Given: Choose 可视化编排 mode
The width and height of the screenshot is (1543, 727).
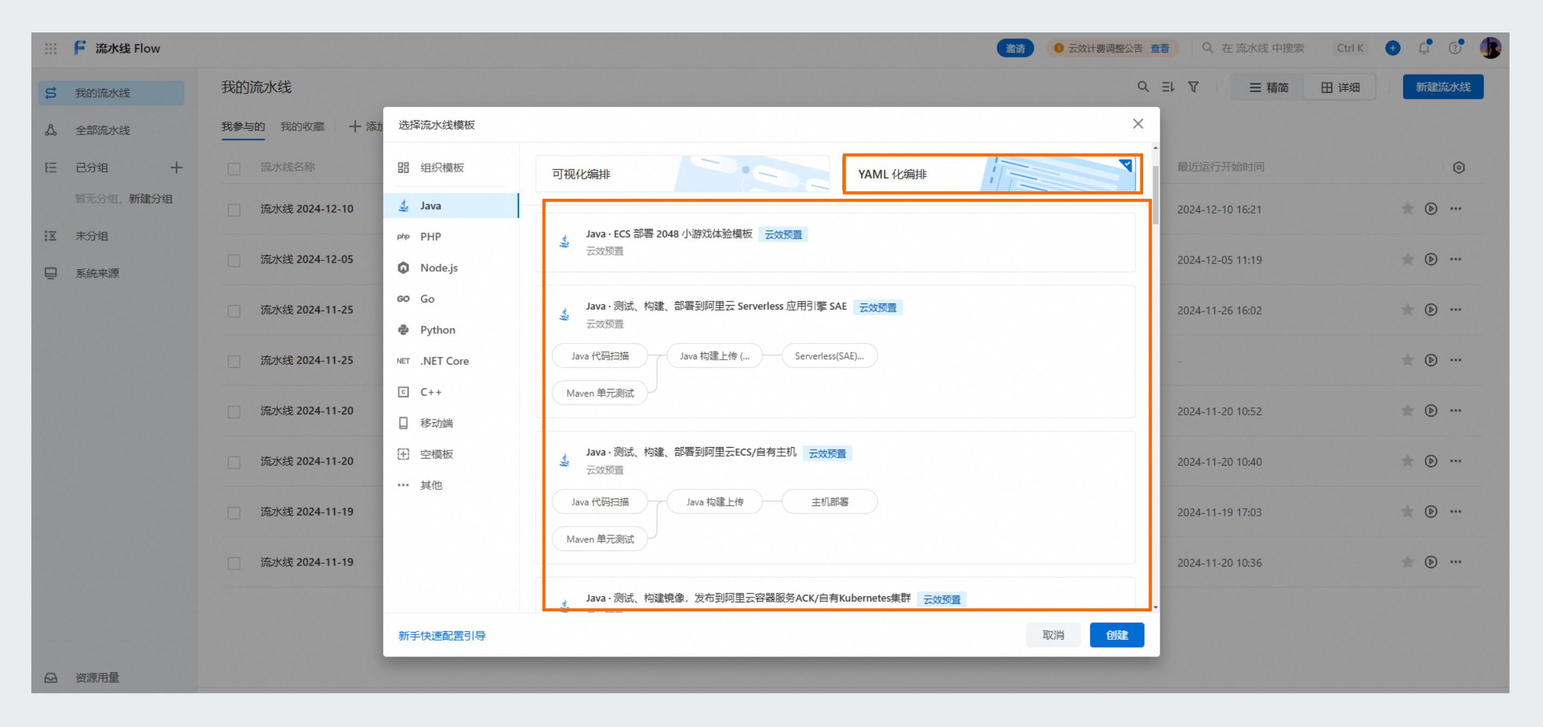Looking at the screenshot, I should (x=682, y=174).
